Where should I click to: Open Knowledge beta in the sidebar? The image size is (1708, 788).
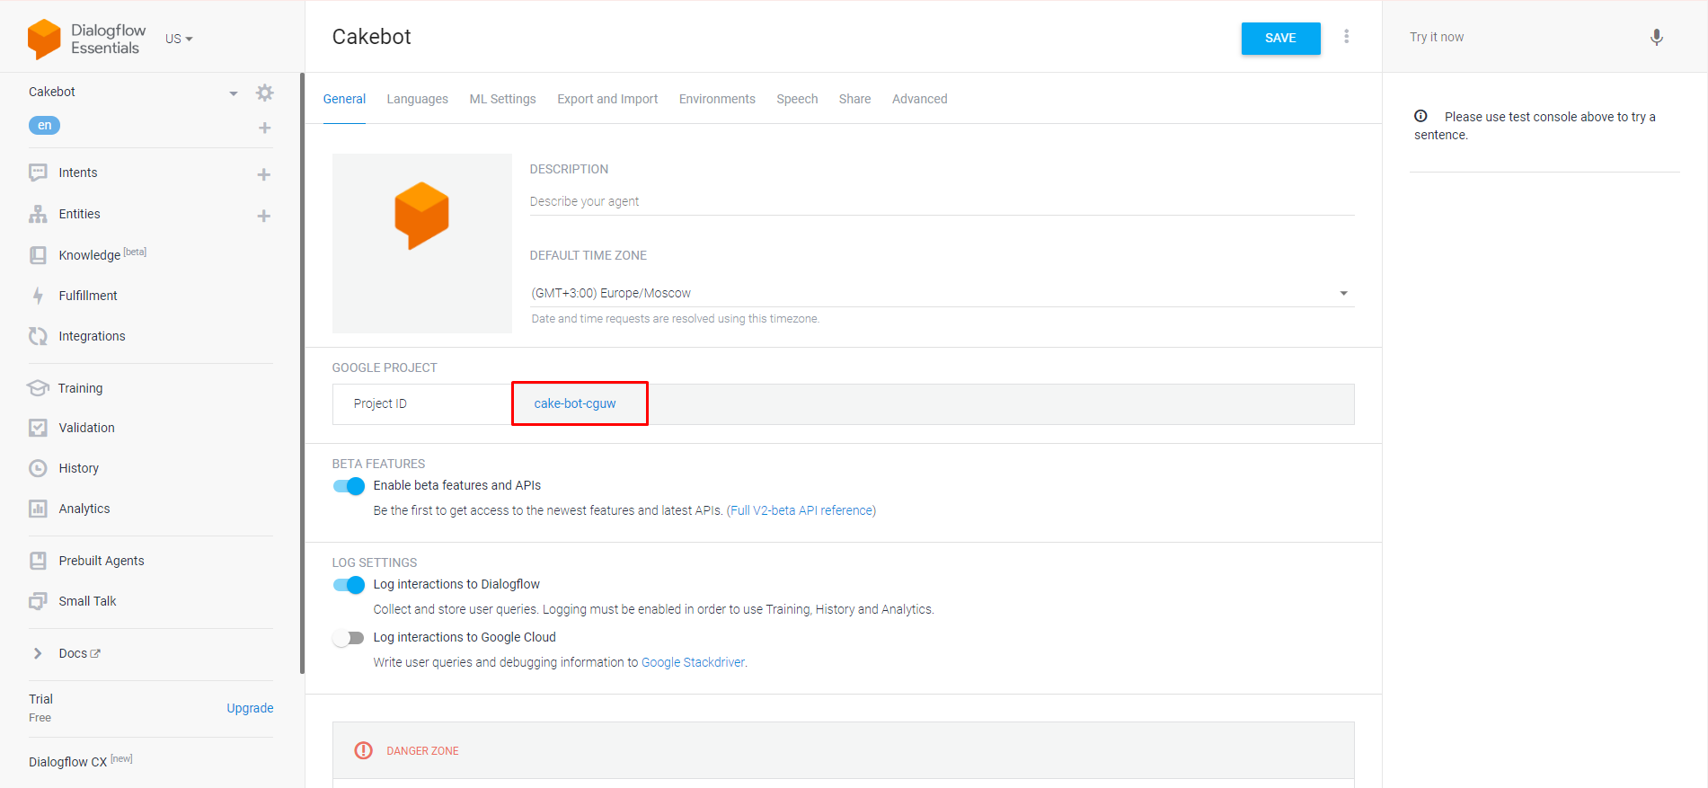click(102, 255)
